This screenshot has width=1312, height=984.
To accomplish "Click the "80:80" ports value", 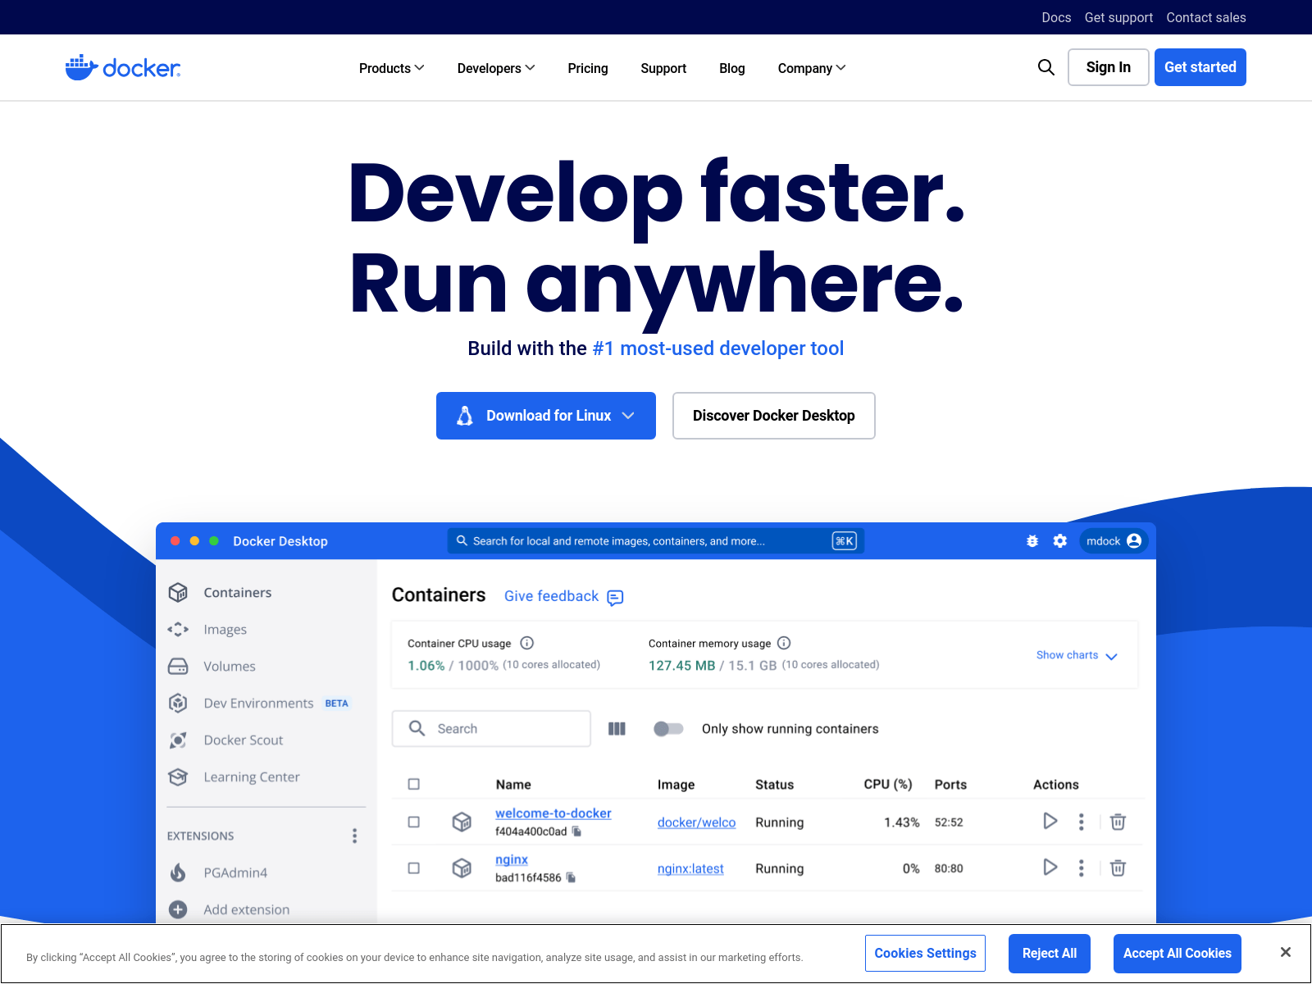I will 949,868.
